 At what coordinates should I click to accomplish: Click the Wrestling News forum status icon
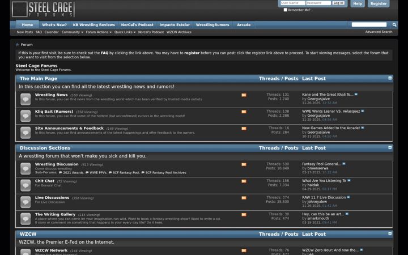(x=25, y=99)
